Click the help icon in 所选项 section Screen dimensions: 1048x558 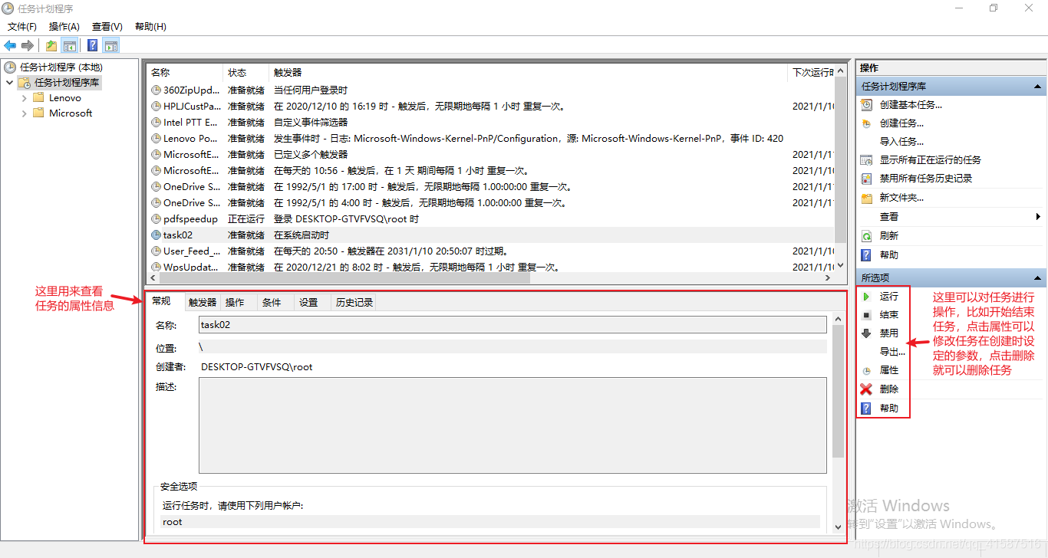(867, 409)
